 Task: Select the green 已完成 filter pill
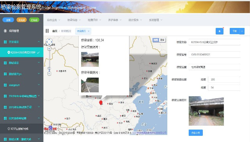coord(34,20)
